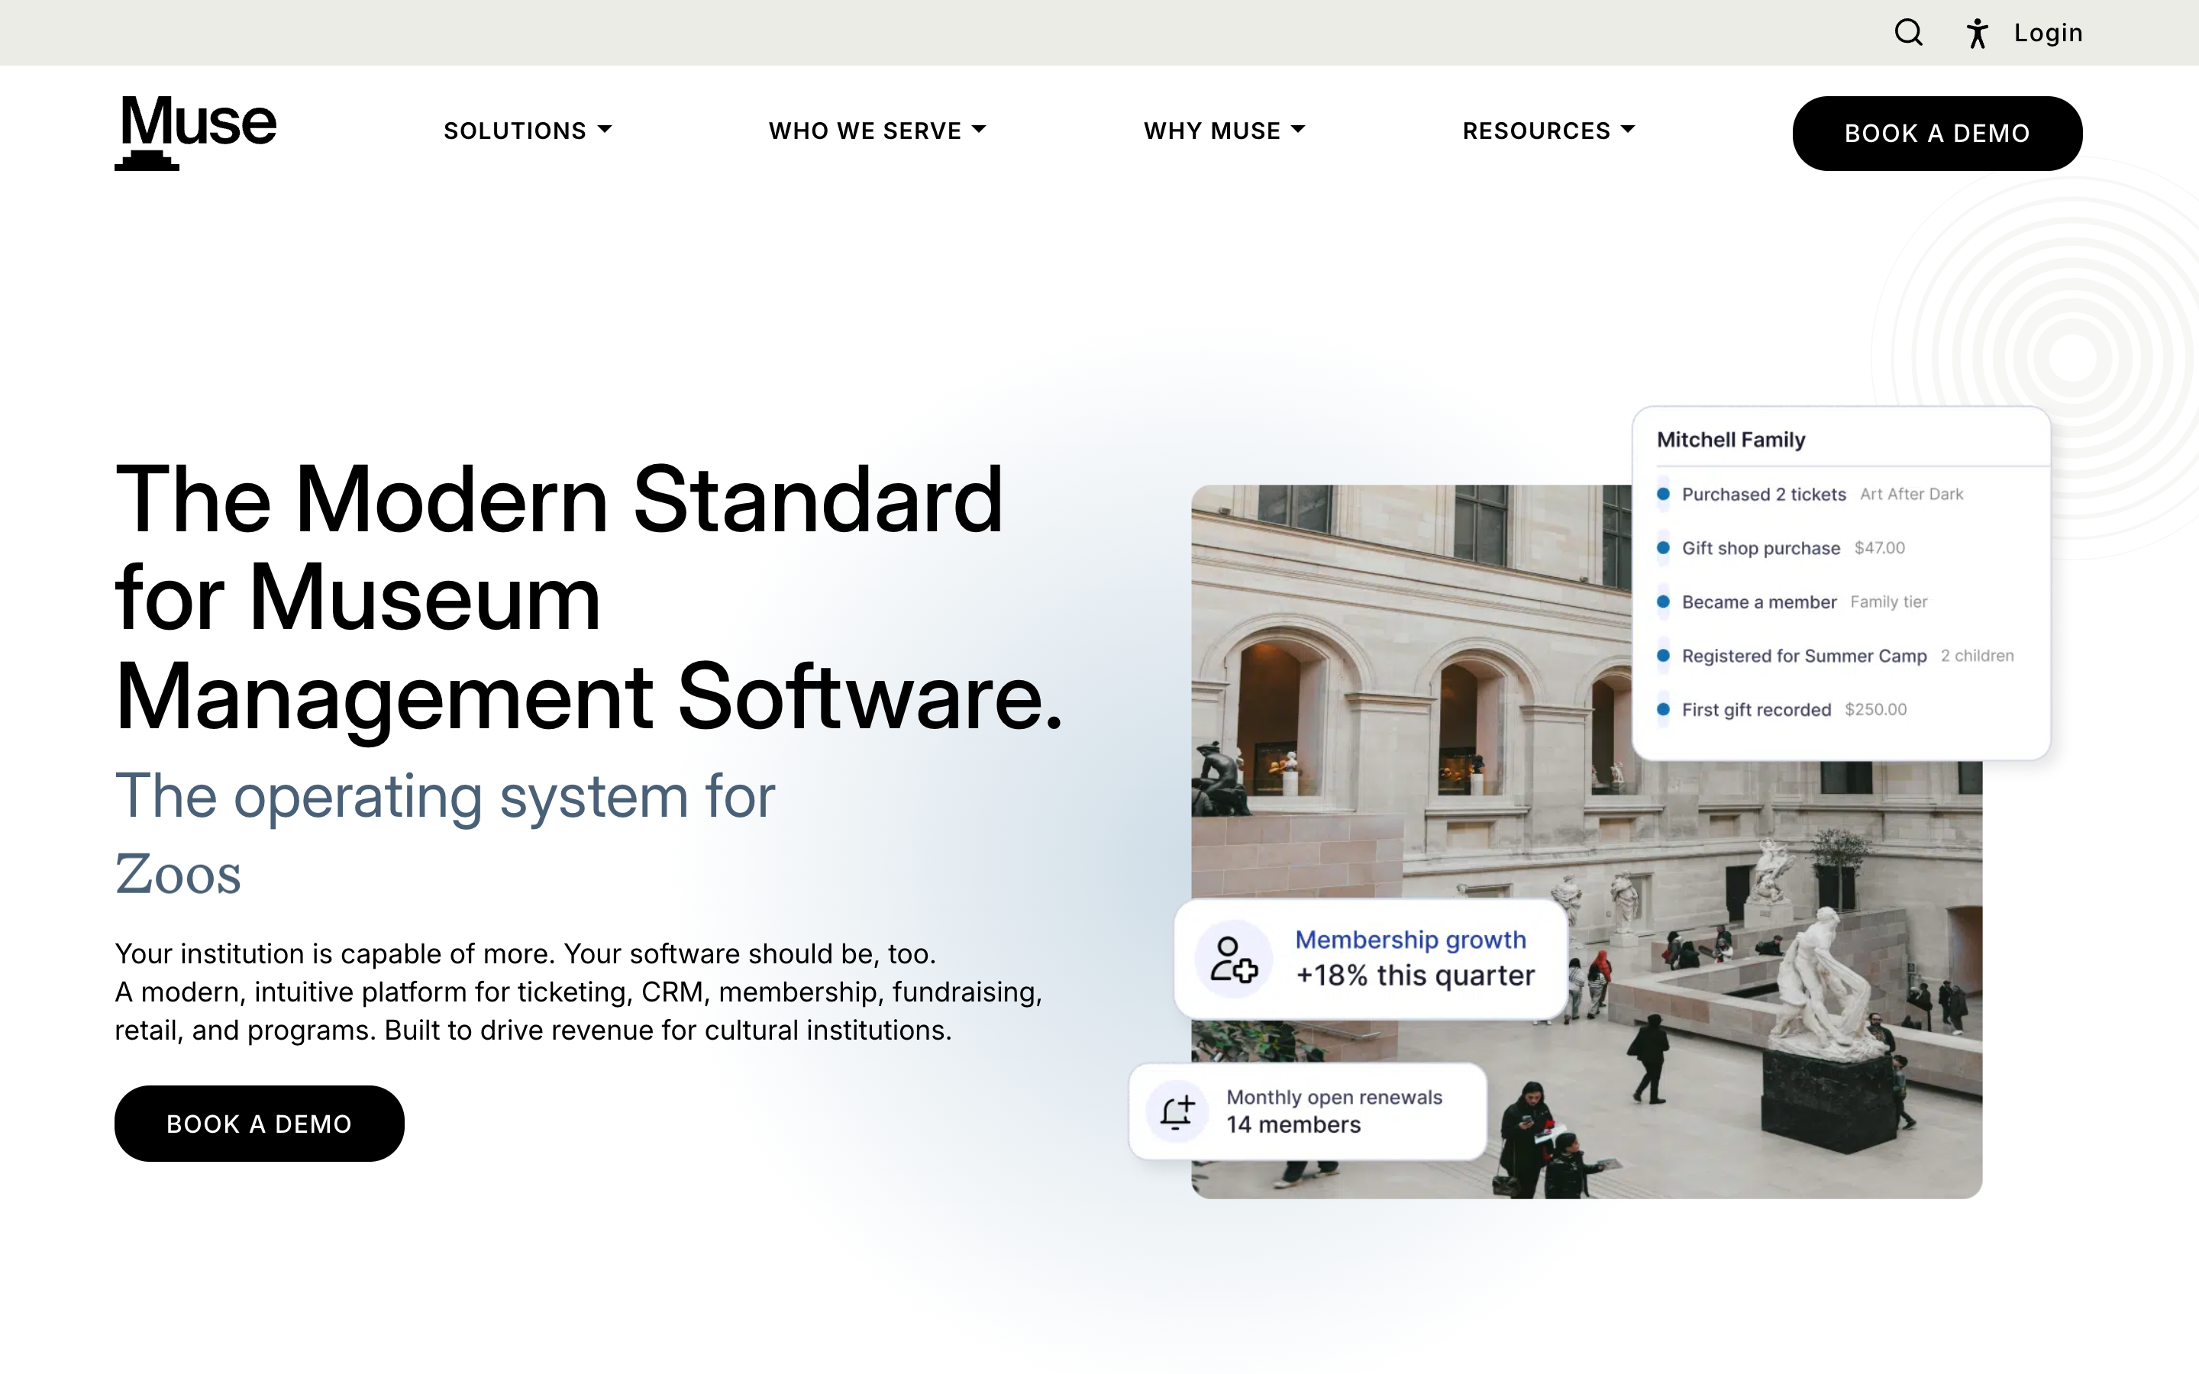Go to homepage via Muse logo
Screen dimensions: 2199x1374
195,132
